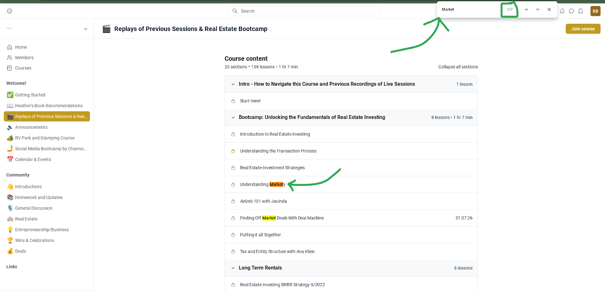Open the notifications bell icon
The width and height of the screenshot is (605, 291).
pos(562,11)
